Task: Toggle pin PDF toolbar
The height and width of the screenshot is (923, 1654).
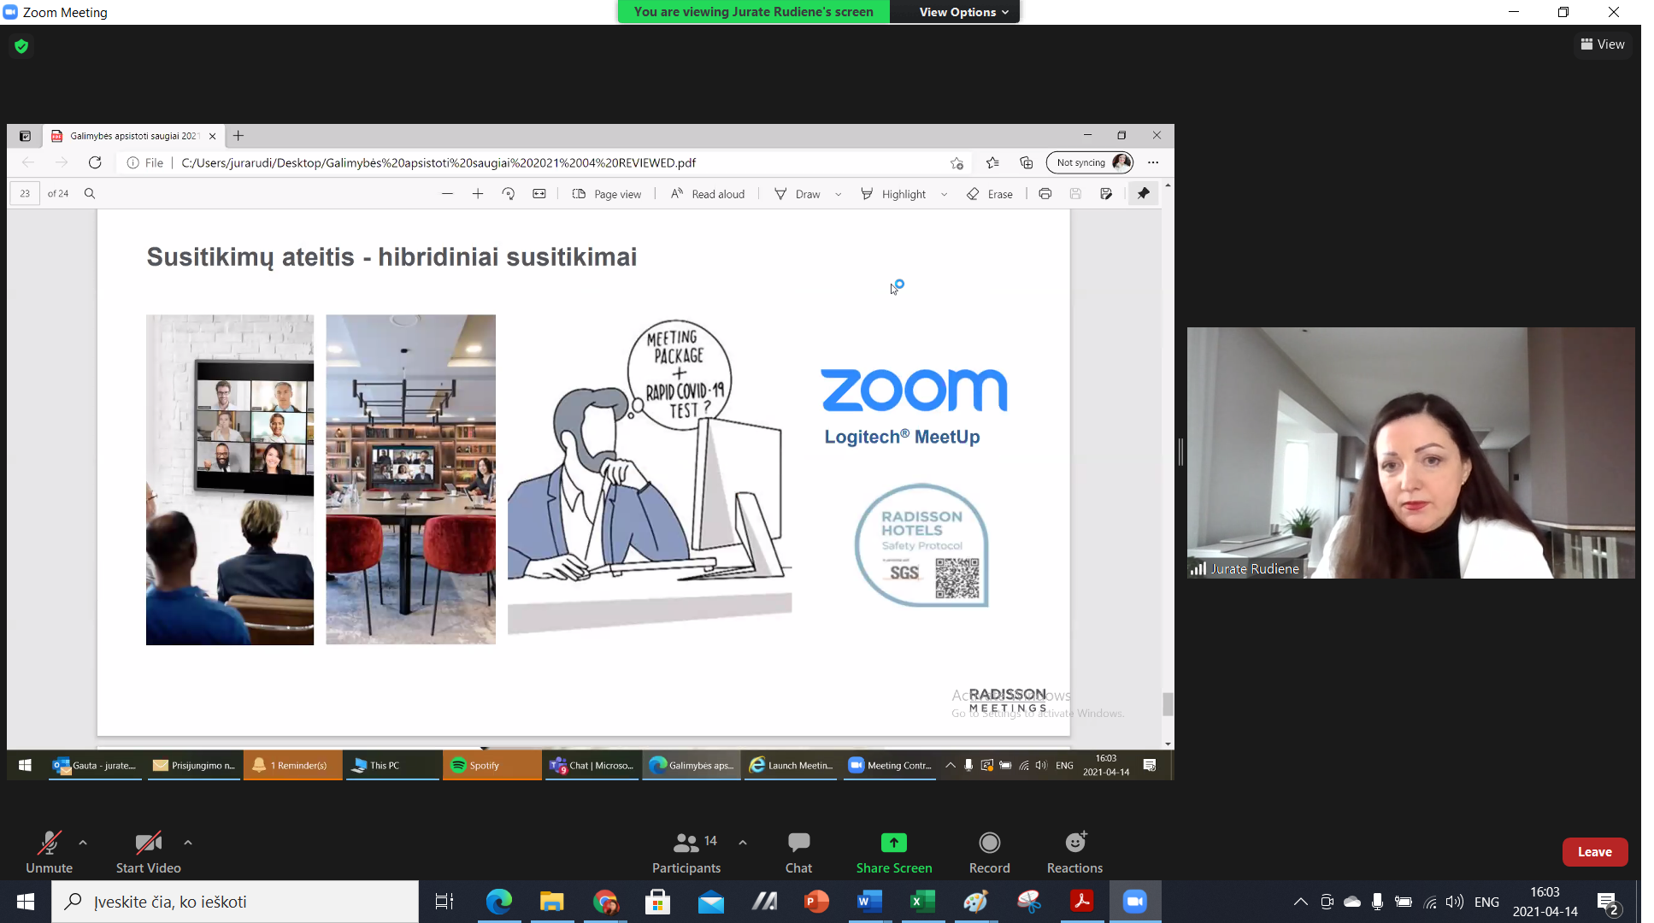Action: (x=1144, y=194)
